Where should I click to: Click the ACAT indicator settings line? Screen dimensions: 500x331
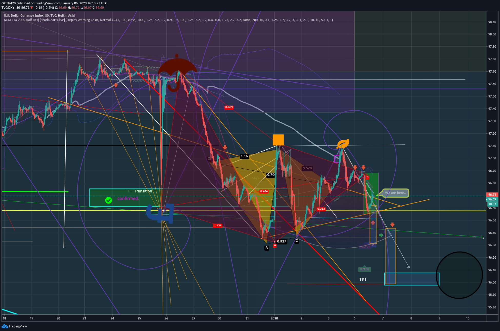click(x=168, y=20)
